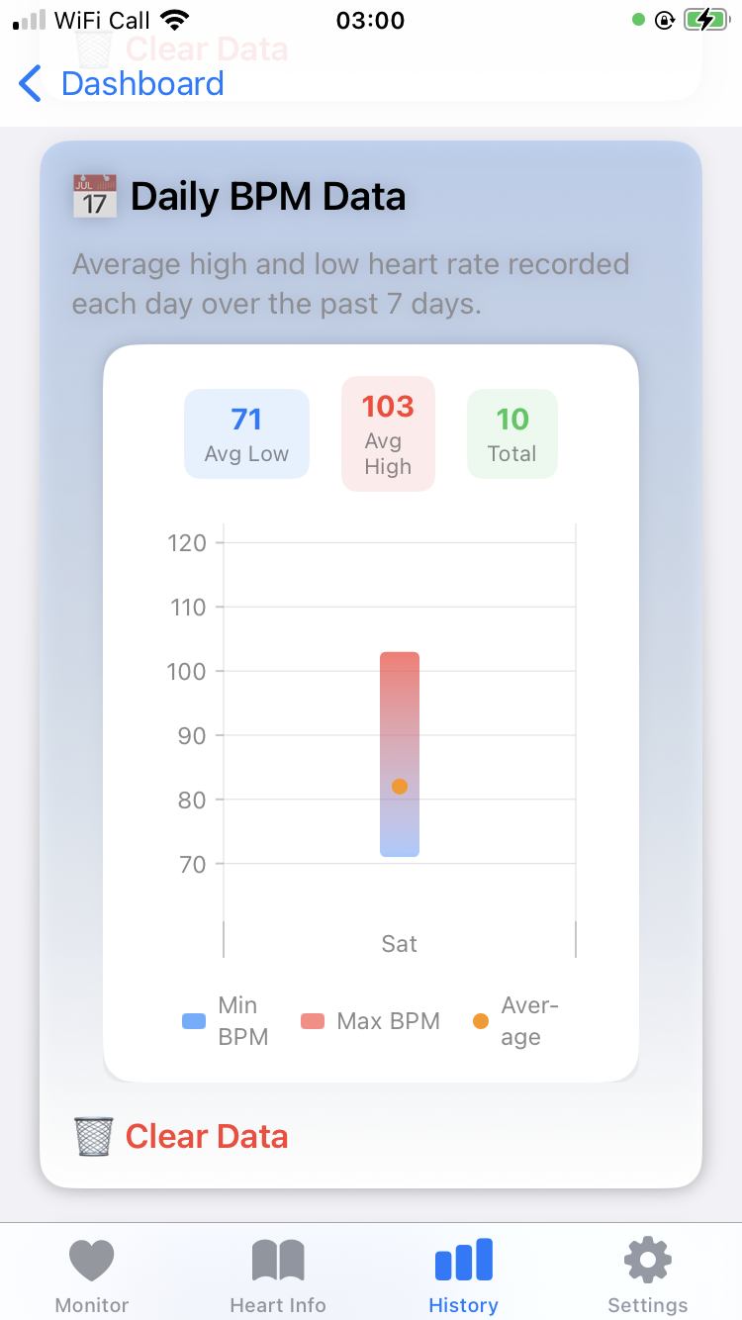The image size is (742, 1320).
Task: Tap the Avg Low 71 stat box
Action: [x=246, y=434]
